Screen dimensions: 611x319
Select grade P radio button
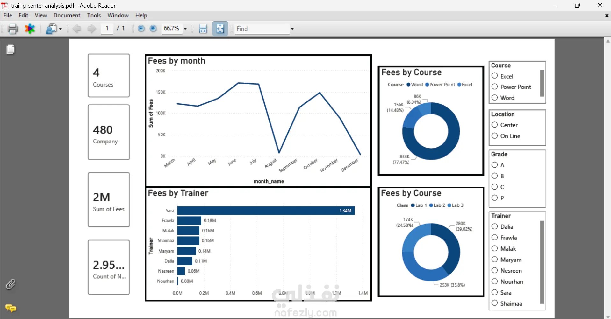[495, 198]
